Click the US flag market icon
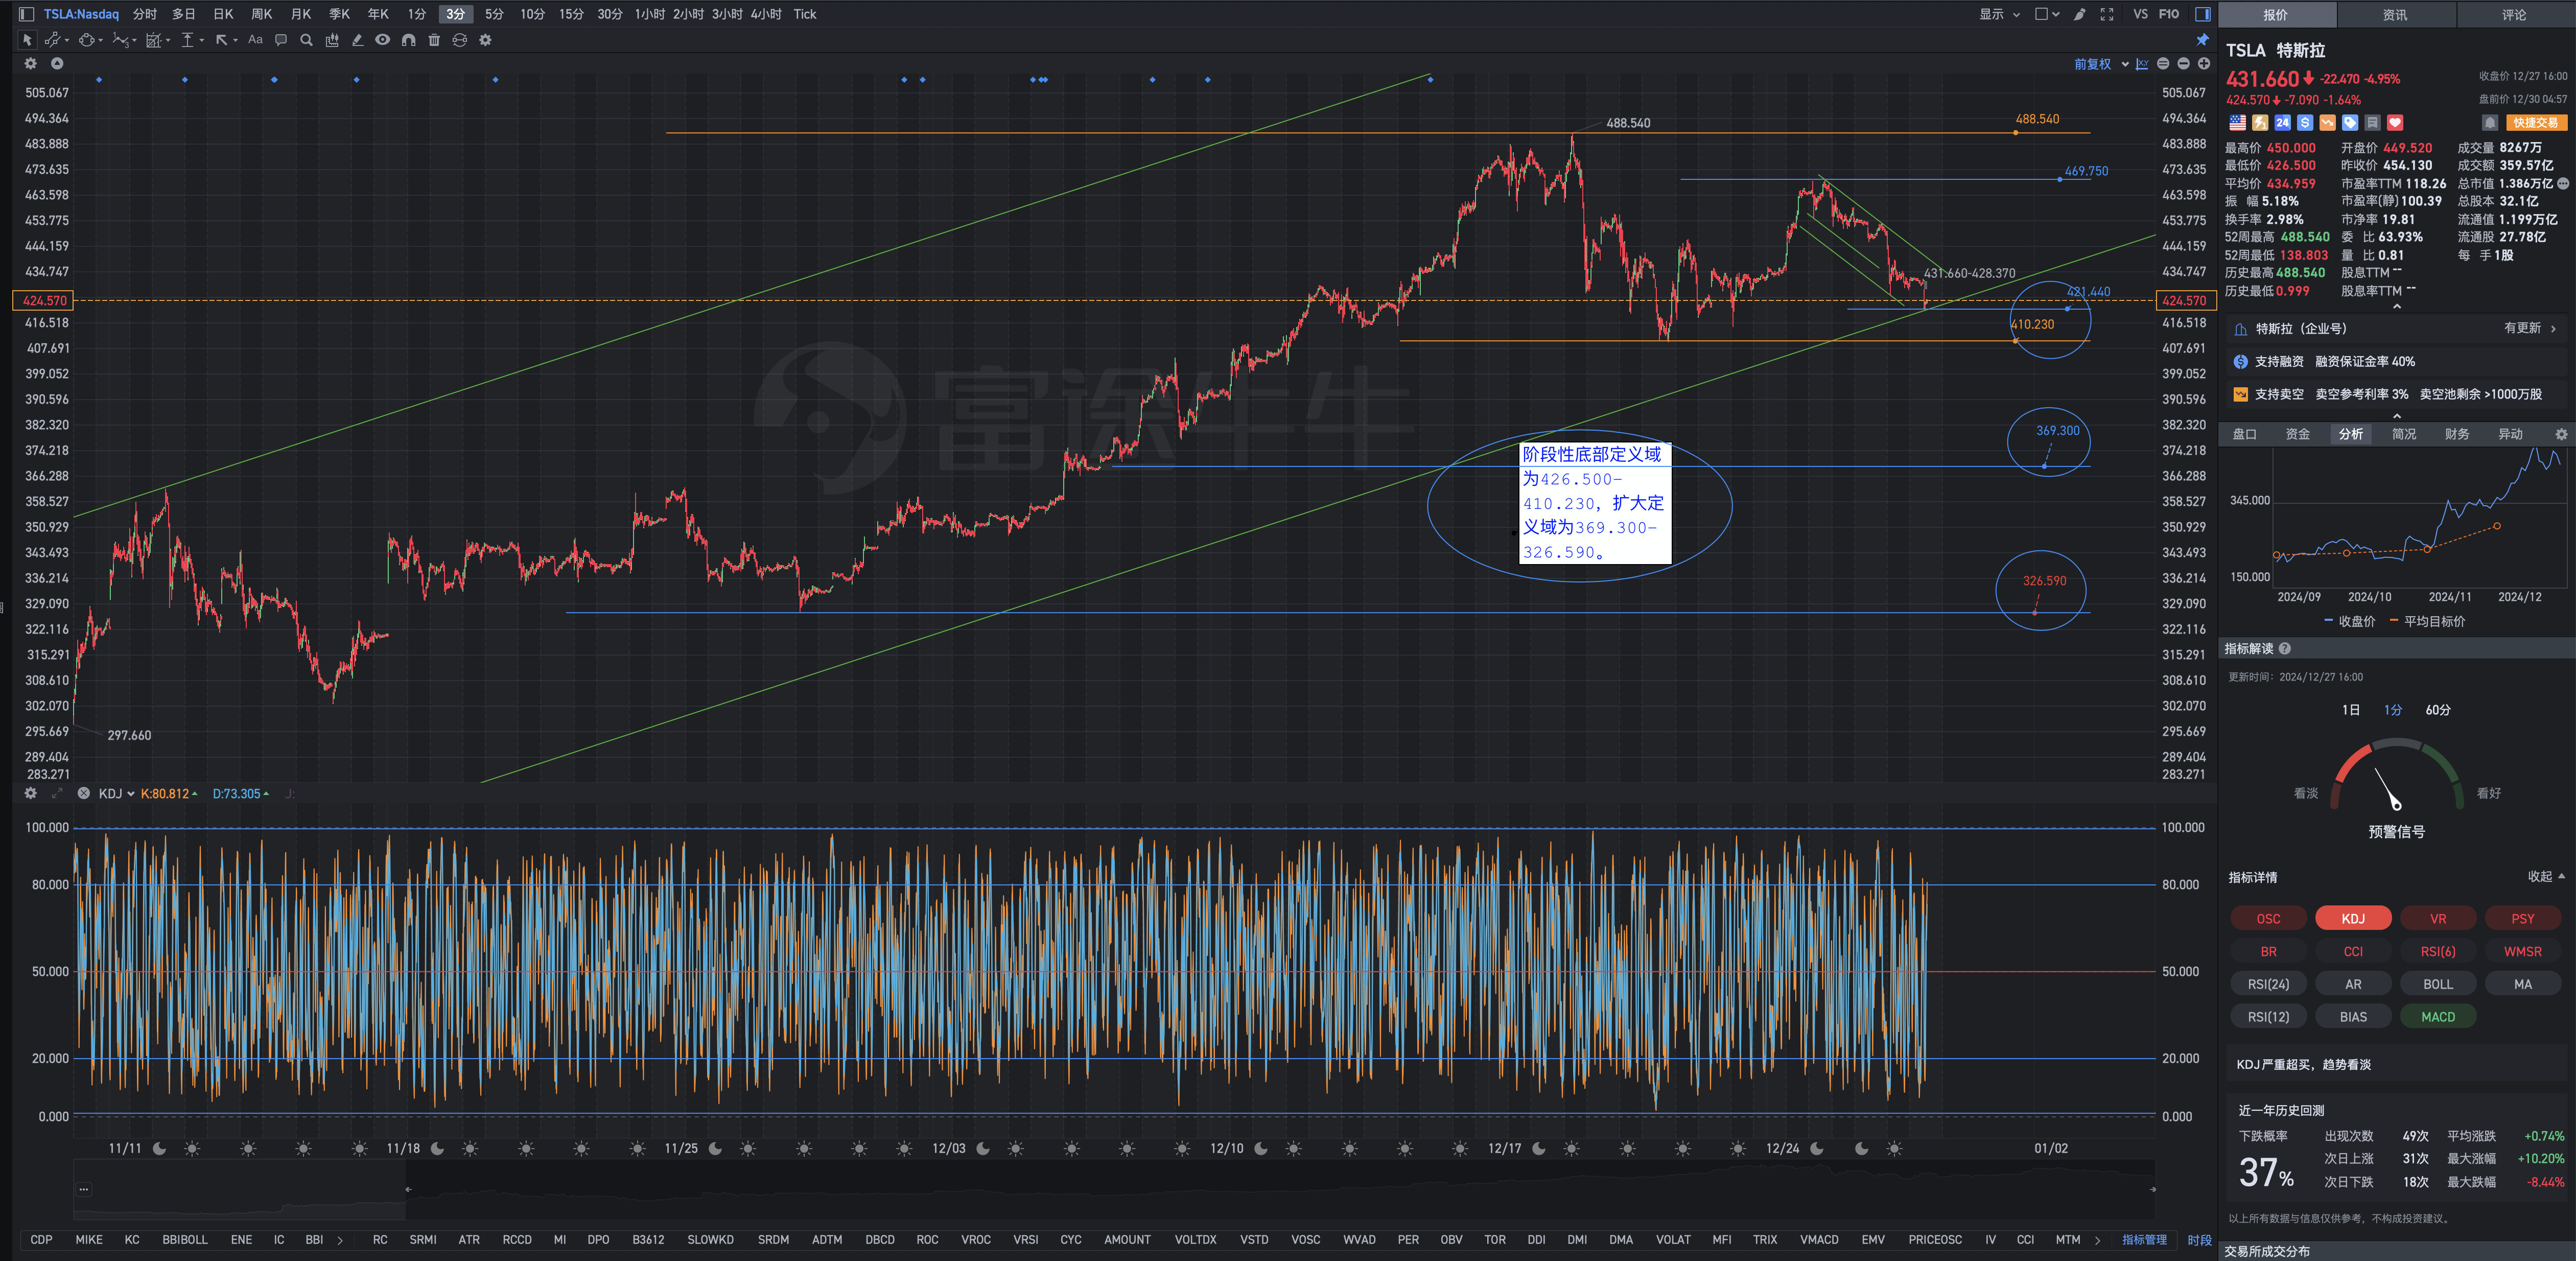2576x1261 pixels. pos(2237,123)
